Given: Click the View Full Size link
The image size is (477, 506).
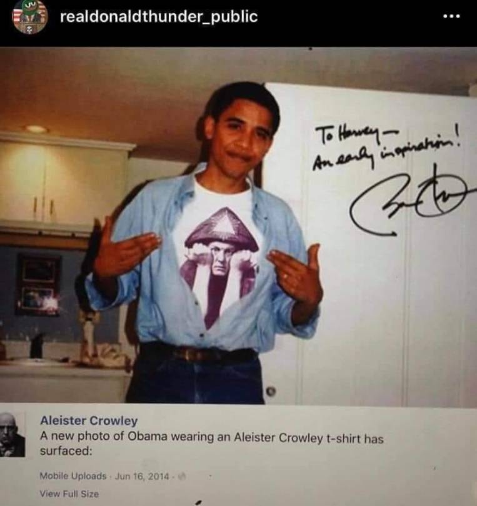Looking at the screenshot, I should [x=69, y=494].
